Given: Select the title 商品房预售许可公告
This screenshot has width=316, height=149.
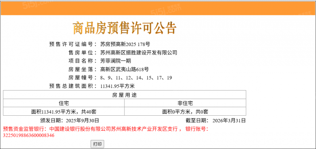Looking at the screenshot, I should (x=125, y=28).
